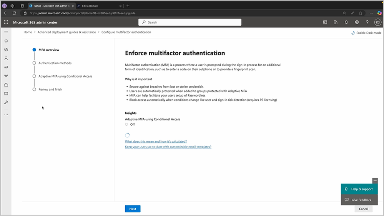Go to Authentication methods step

coord(55,63)
